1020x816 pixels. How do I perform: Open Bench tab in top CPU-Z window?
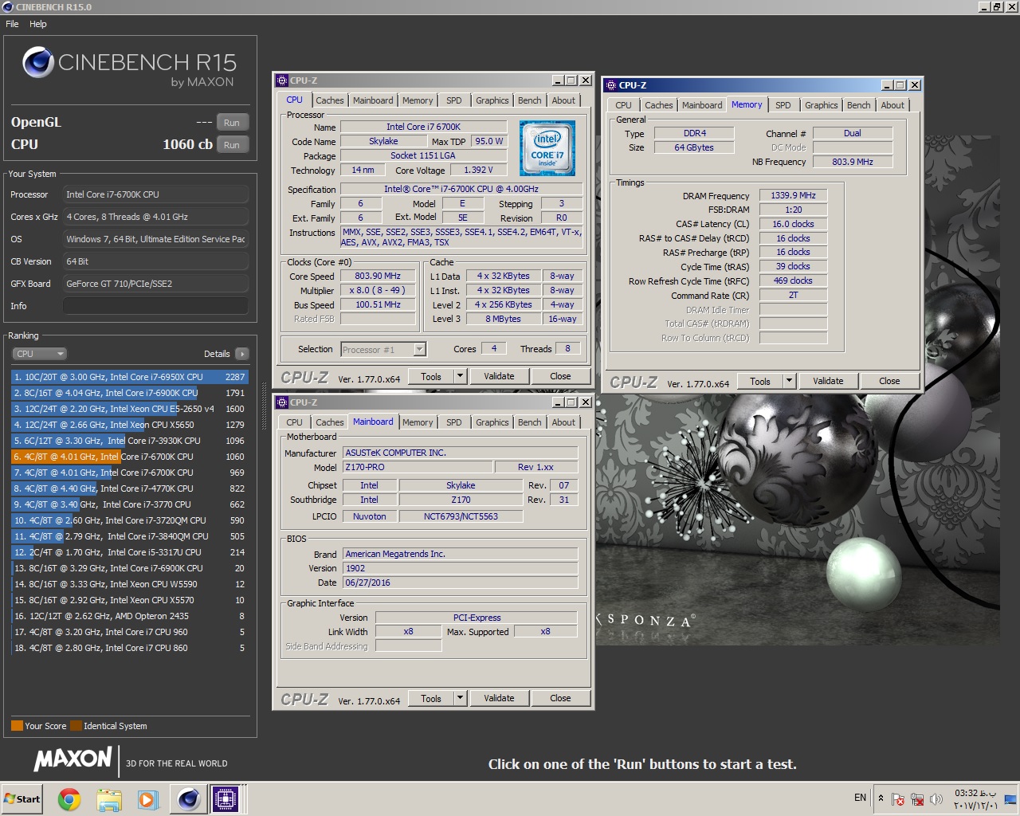point(529,100)
